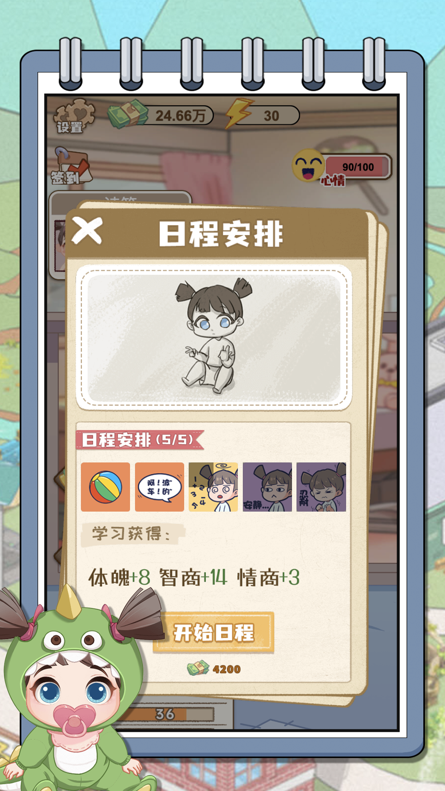Image resolution: width=445 pixels, height=791 pixels.
Task: Tap the 日程安排 (5/5) ribbon label
Action: pyautogui.click(x=140, y=440)
